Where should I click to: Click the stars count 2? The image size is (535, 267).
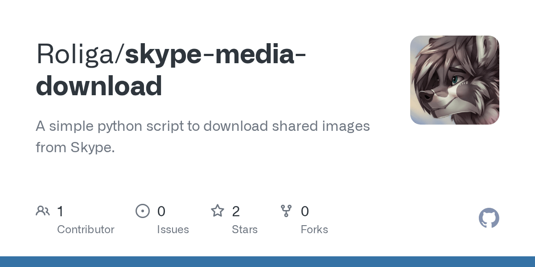click(x=236, y=211)
